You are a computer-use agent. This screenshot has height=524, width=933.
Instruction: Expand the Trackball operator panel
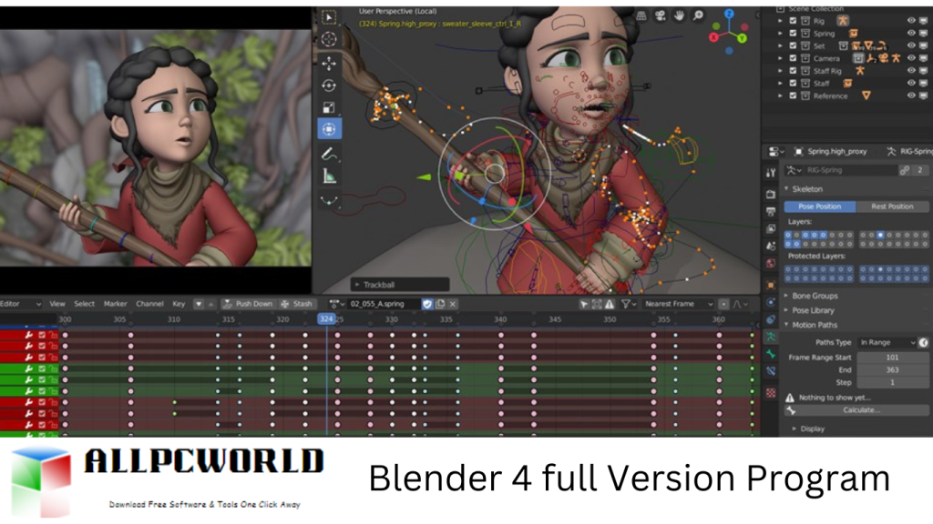399,285
